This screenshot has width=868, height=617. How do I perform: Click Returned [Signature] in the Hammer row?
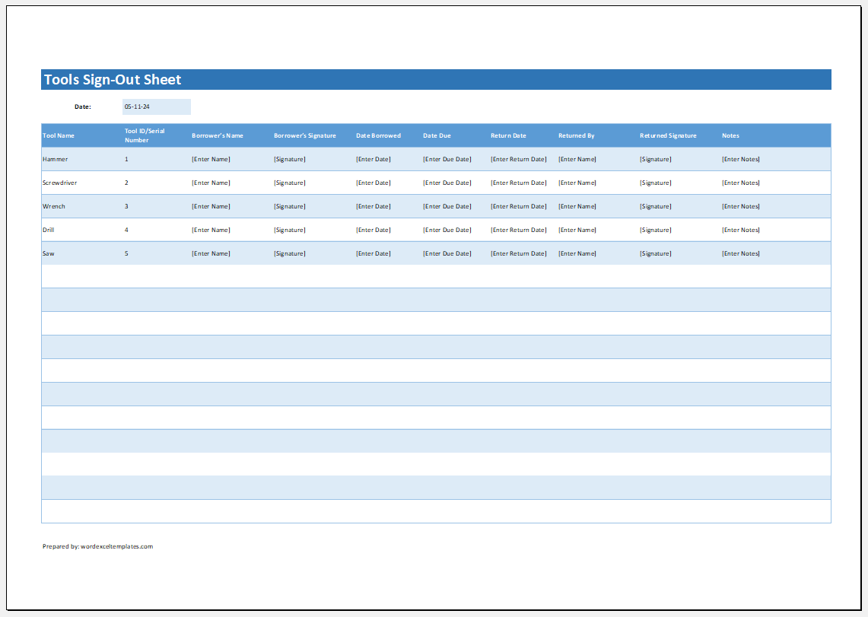[656, 159]
